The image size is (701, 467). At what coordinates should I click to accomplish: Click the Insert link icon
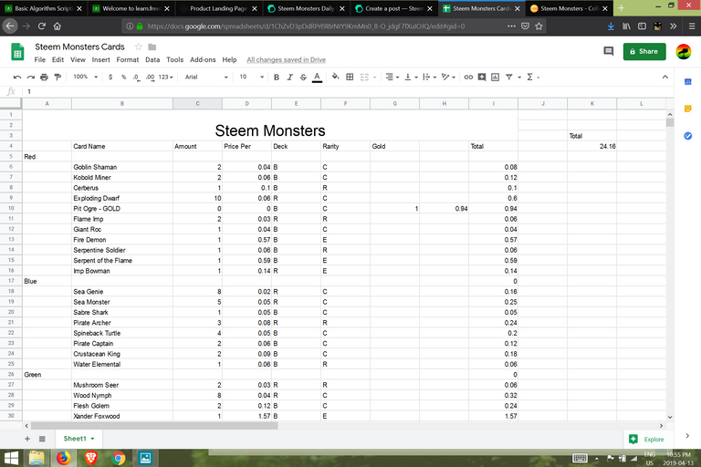coord(468,78)
